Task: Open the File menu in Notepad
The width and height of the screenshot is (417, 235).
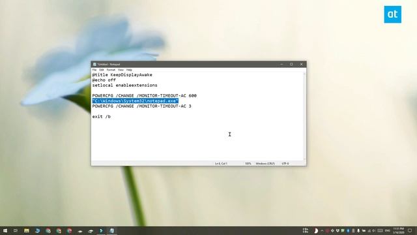Action: pos(94,70)
